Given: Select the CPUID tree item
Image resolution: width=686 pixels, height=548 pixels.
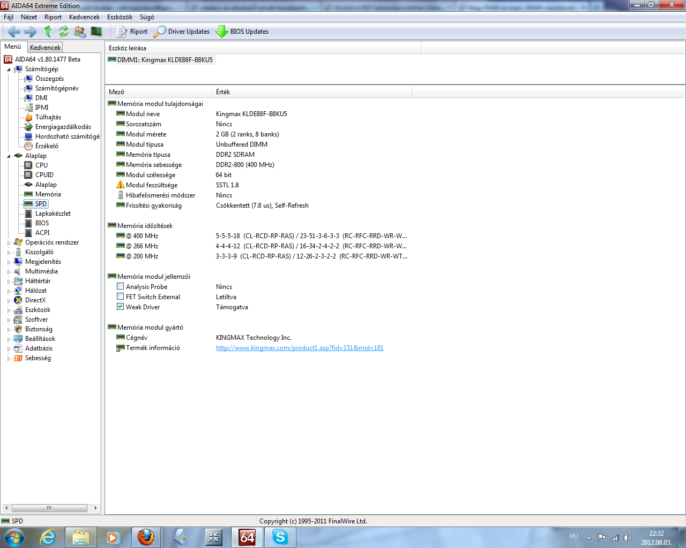Looking at the screenshot, I should click(44, 175).
